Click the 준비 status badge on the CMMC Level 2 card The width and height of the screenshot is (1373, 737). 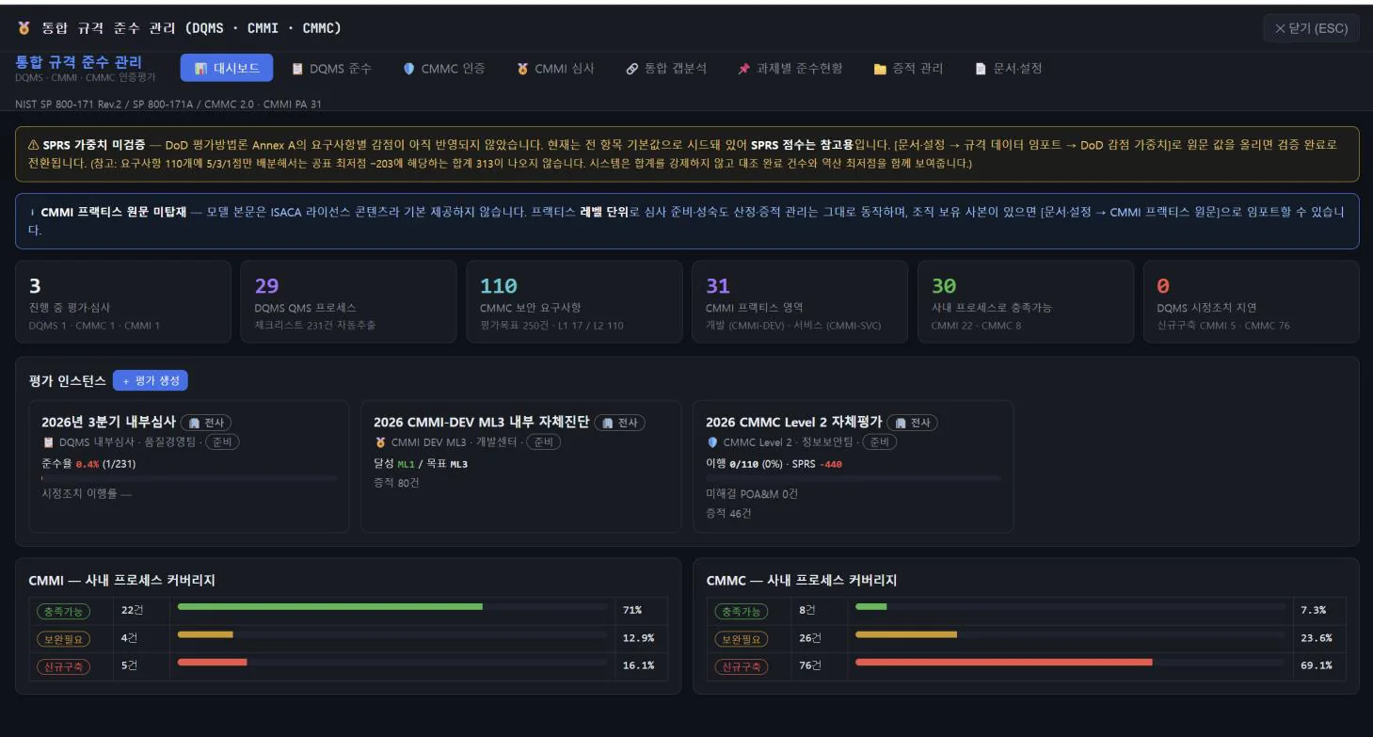tap(878, 442)
